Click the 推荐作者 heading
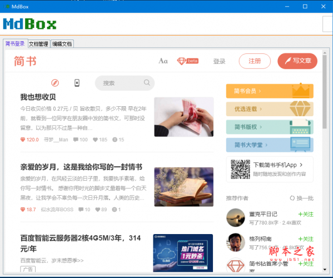 click(237, 198)
